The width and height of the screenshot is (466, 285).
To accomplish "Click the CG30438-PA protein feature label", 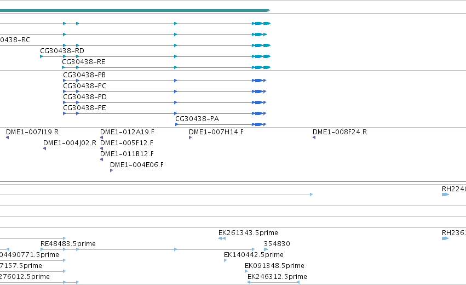I will 197,119.
